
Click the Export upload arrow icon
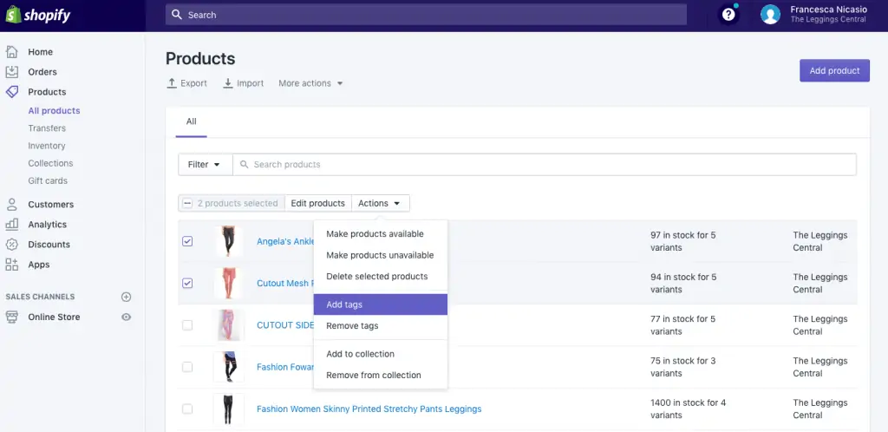pyautogui.click(x=173, y=83)
